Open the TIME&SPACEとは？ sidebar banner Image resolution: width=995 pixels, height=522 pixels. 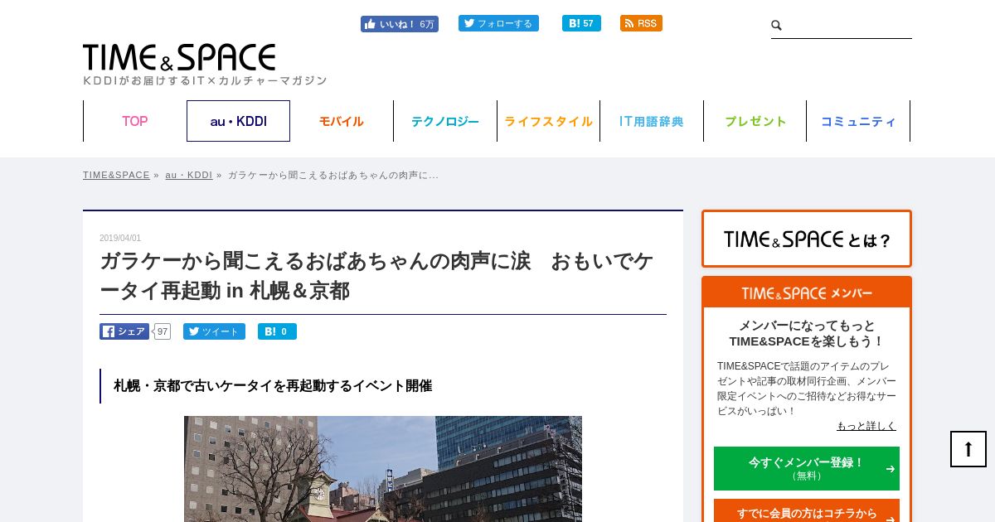click(807, 239)
